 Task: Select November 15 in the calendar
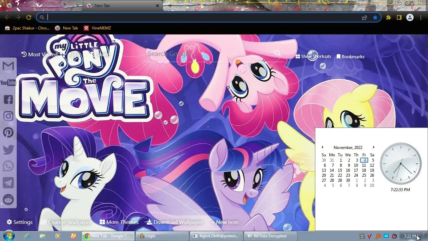(x=340, y=170)
